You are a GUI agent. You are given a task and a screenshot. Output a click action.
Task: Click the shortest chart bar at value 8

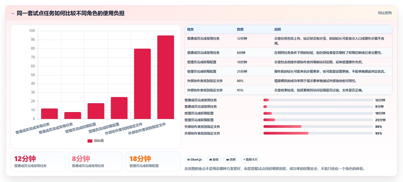(x=73, y=116)
